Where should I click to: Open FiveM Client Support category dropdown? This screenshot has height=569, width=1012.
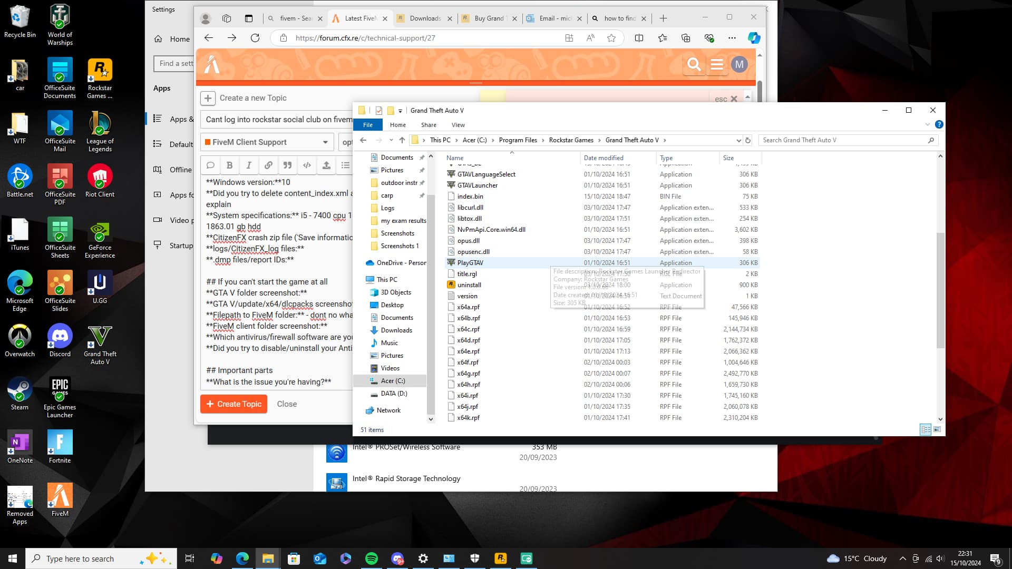click(x=268, y=142)
